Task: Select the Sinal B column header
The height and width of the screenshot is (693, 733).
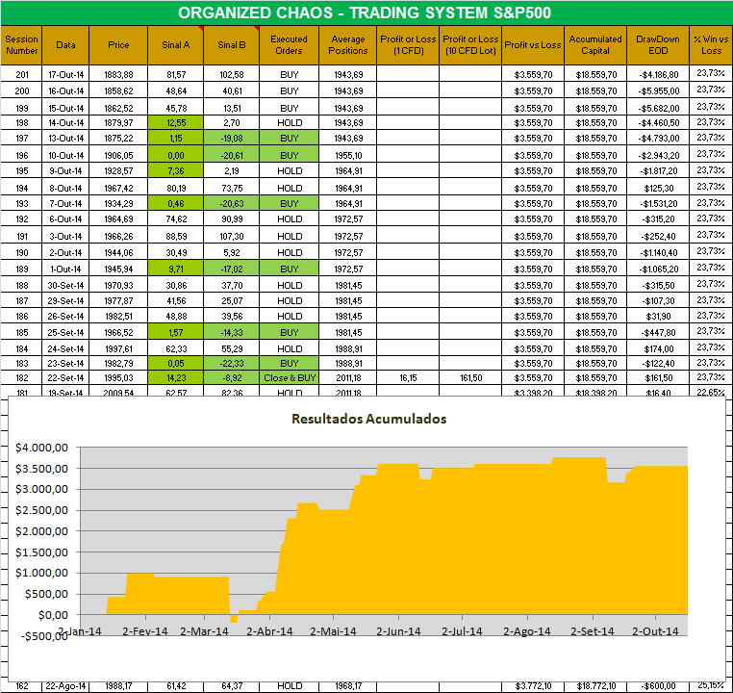Action: click(232, 45)
